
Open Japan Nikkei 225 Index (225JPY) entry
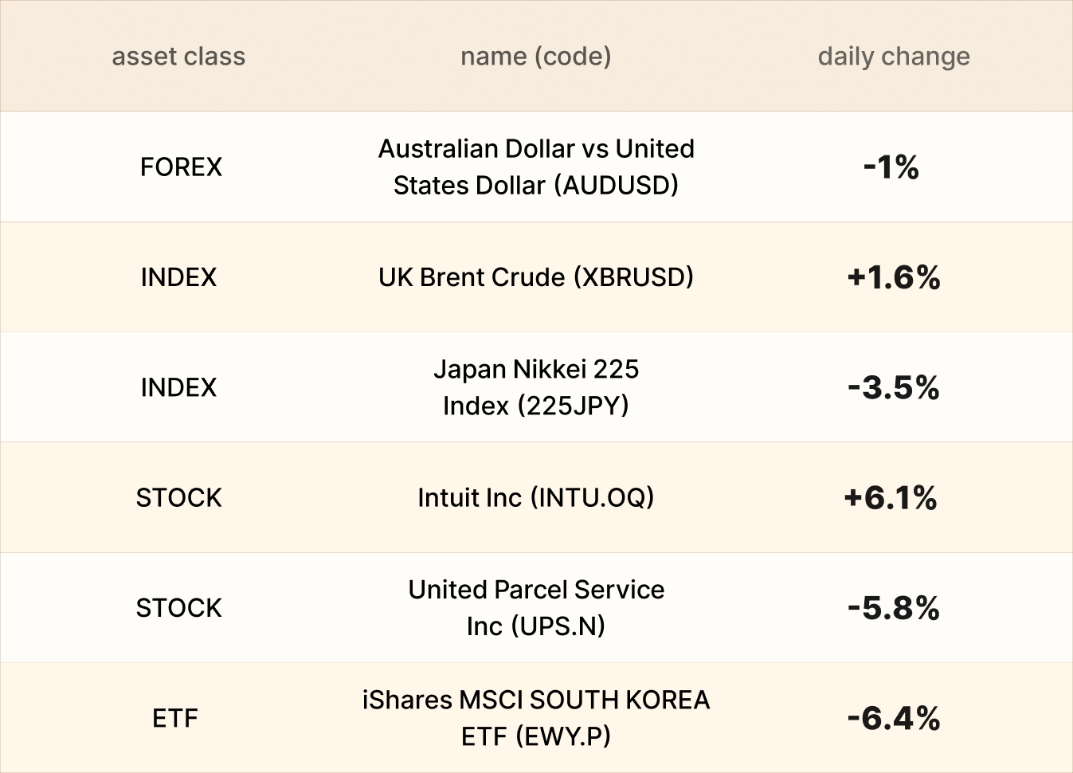(x=536, y=387)
